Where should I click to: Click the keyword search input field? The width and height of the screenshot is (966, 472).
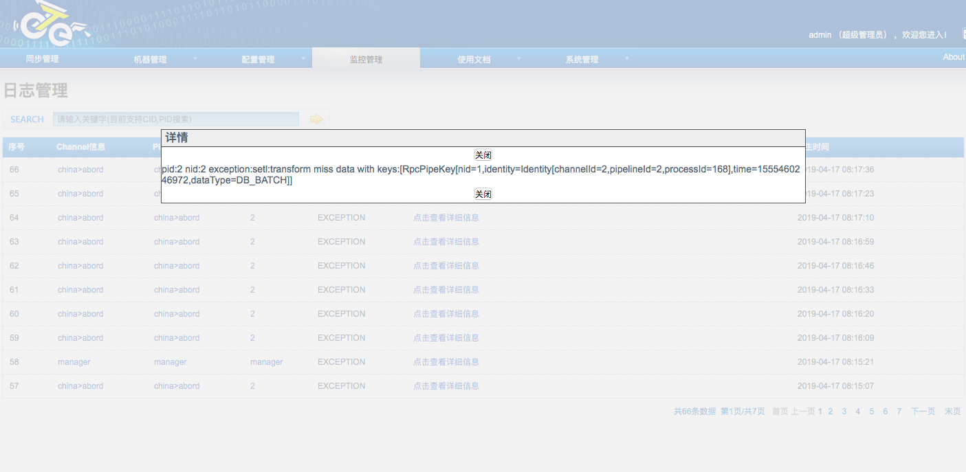[x=175, y=118]
